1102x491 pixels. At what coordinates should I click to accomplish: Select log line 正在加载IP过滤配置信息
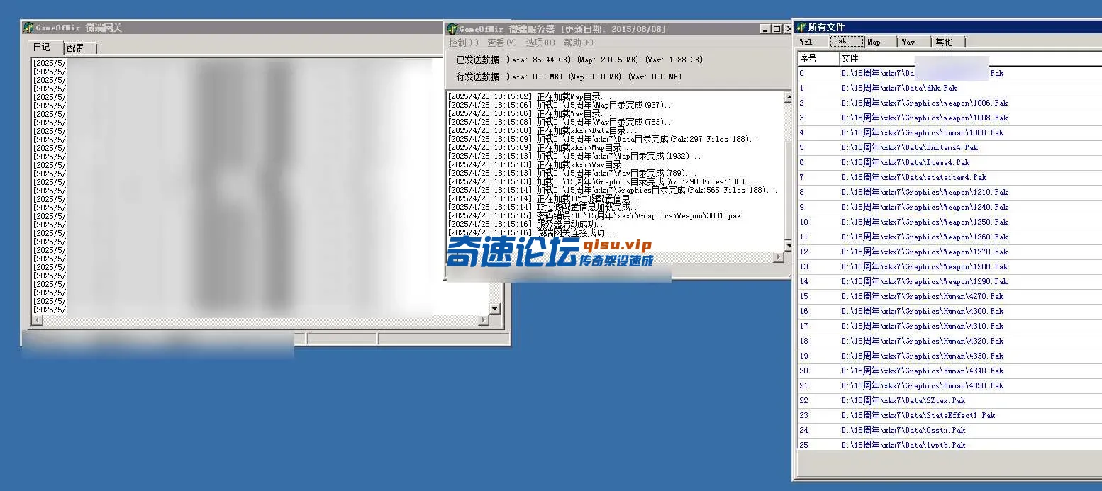(x=545, y=198)
